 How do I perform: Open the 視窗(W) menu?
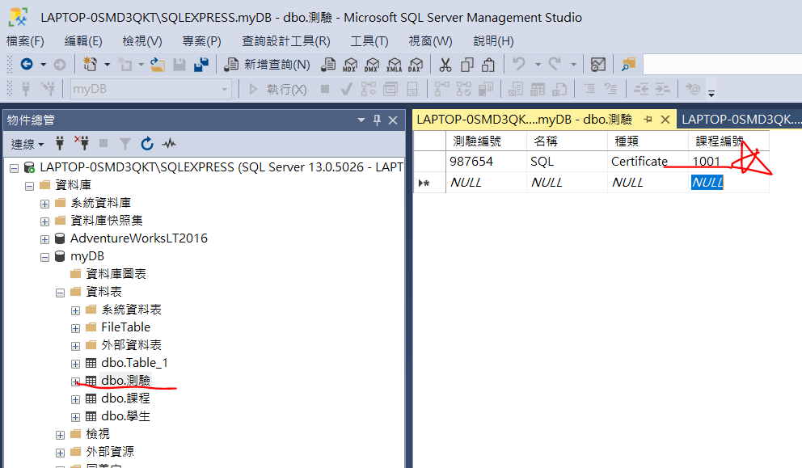tap(431, 41)
